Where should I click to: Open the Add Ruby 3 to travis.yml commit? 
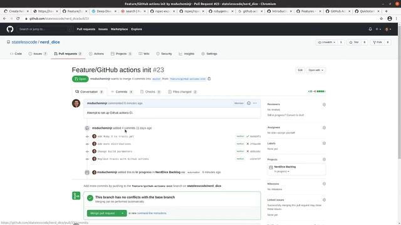115,136
